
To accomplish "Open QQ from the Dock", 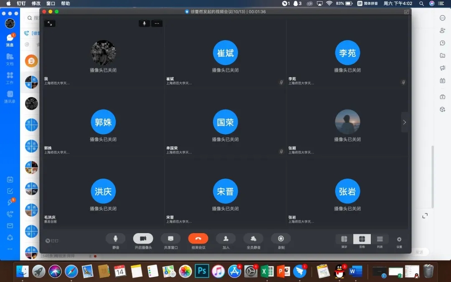I will 340,271.
